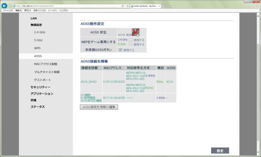Click the new tab button
261x157 pixels.
pyautogui.click(x=163, y=6)
